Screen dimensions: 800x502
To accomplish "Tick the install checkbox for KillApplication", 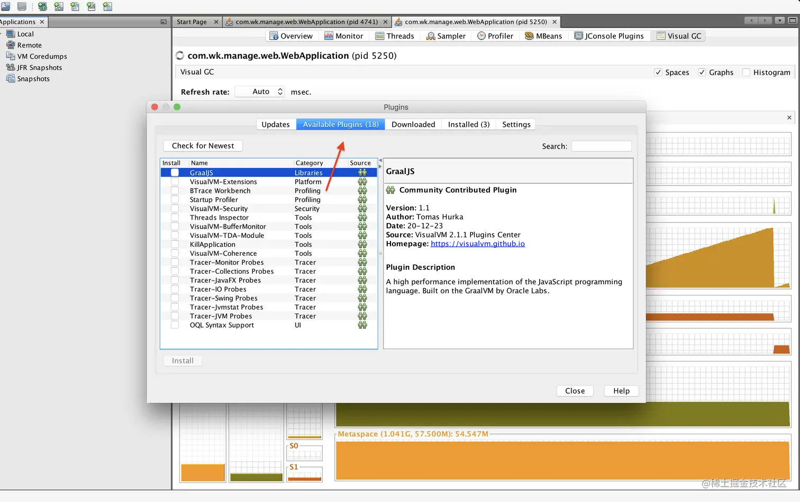I will (175, 244).
